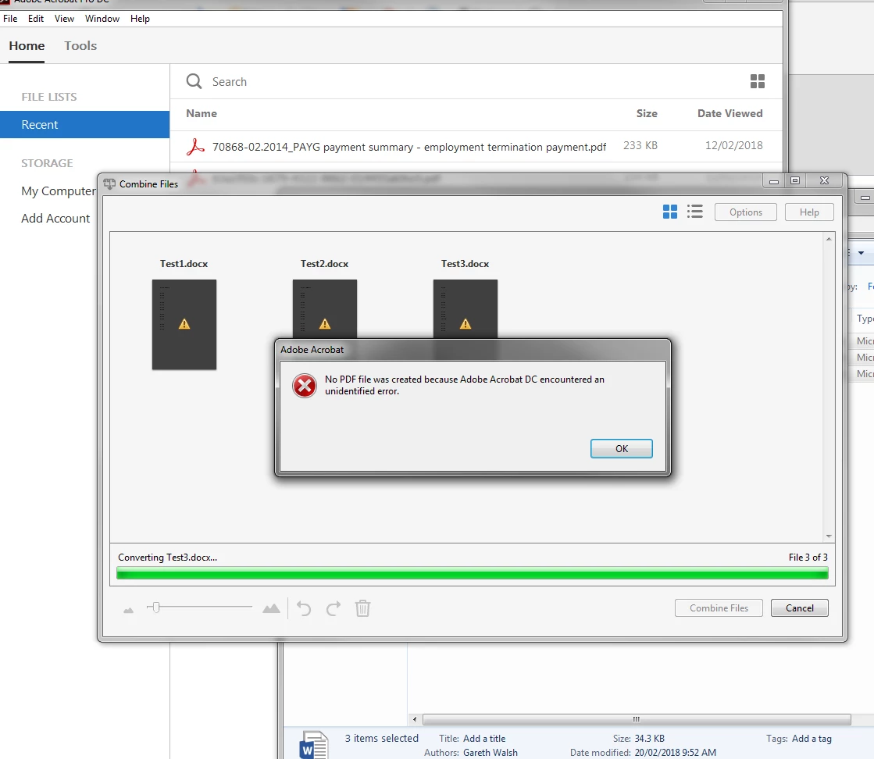Click the magnifier search icon
Image resolution: width=874 pixels, height=759 pixels.
(x=194, y=81)
